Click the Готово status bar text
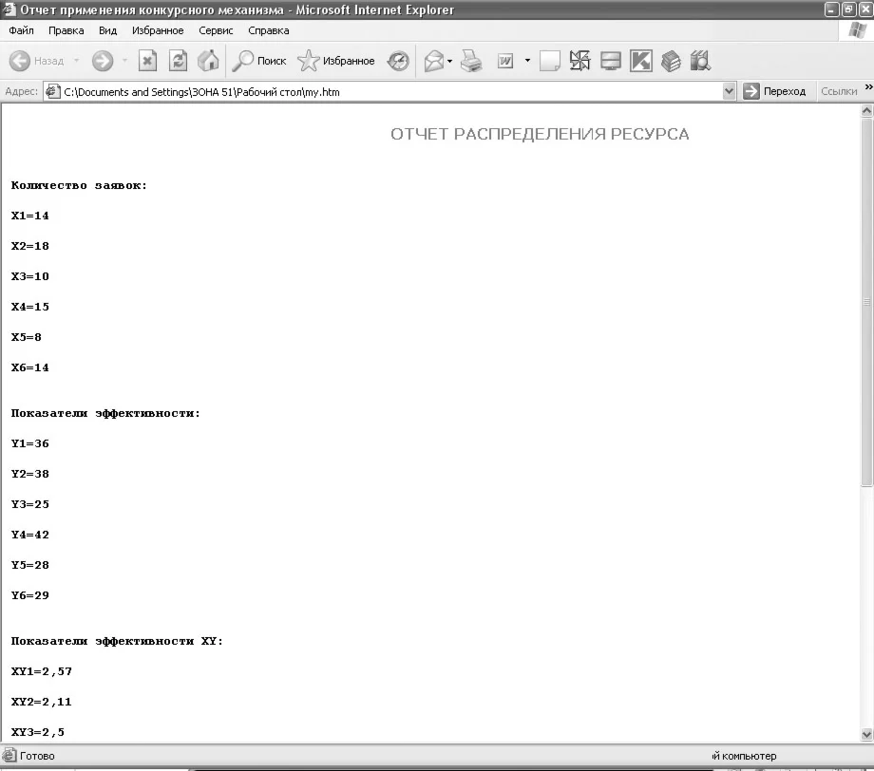The image size is (874, 771). click(37, 756)
